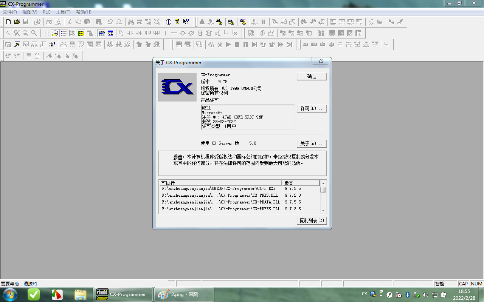Click the CI toolbar icon
Image resolution: width=484 pixels, height=302 pixels.
(110, 33)
